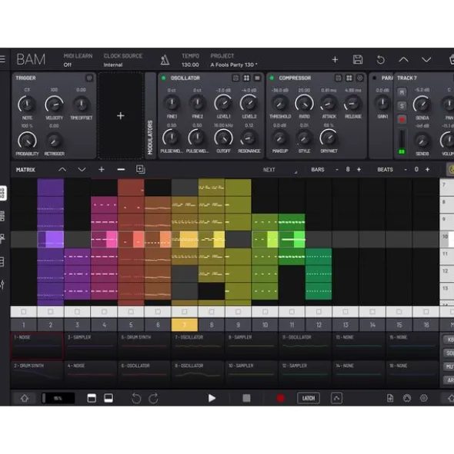Select track number 10 tab
This screenshot has height=454, width=454.
click(265, 325)
